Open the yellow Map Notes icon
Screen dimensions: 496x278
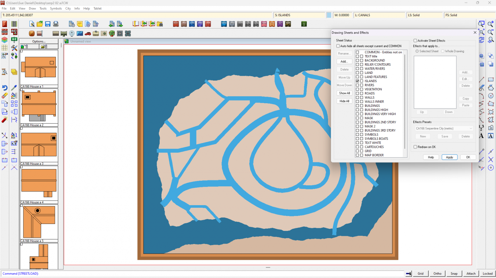pyautogui.click(x=80, y=24)
